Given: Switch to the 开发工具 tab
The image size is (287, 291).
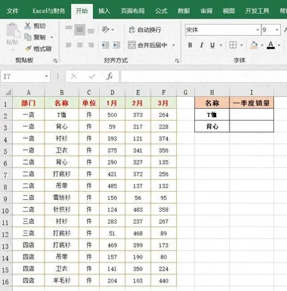Looking at the screenshot, I should [257, 11].
